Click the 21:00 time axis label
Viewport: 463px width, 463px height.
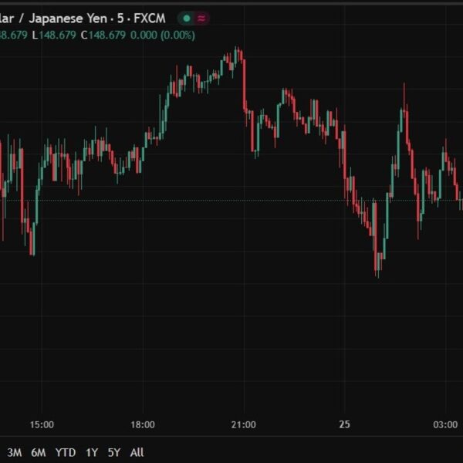pos(244,425)
